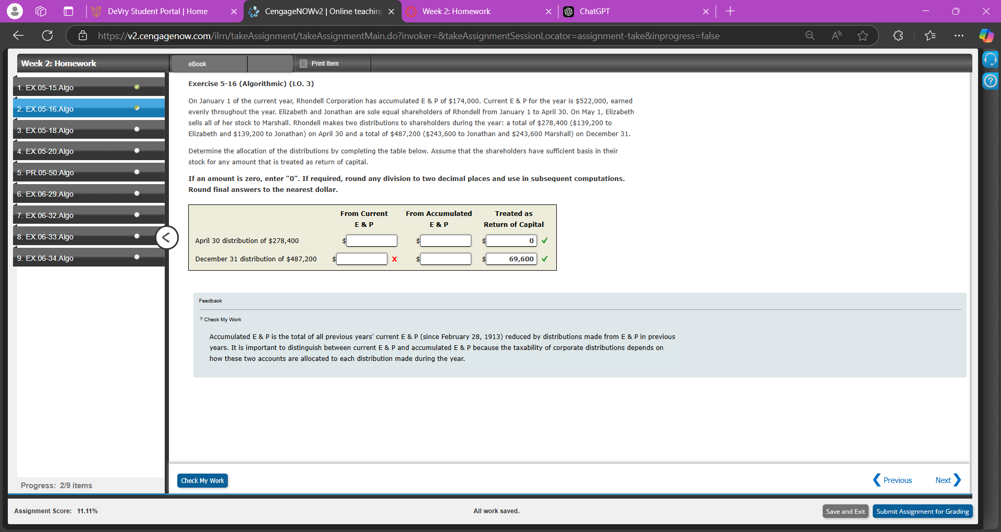Image resolution: width=1001 pixels, height=532 pixels.
Task: Click green check on April 30 row
Action: [545, 240]
